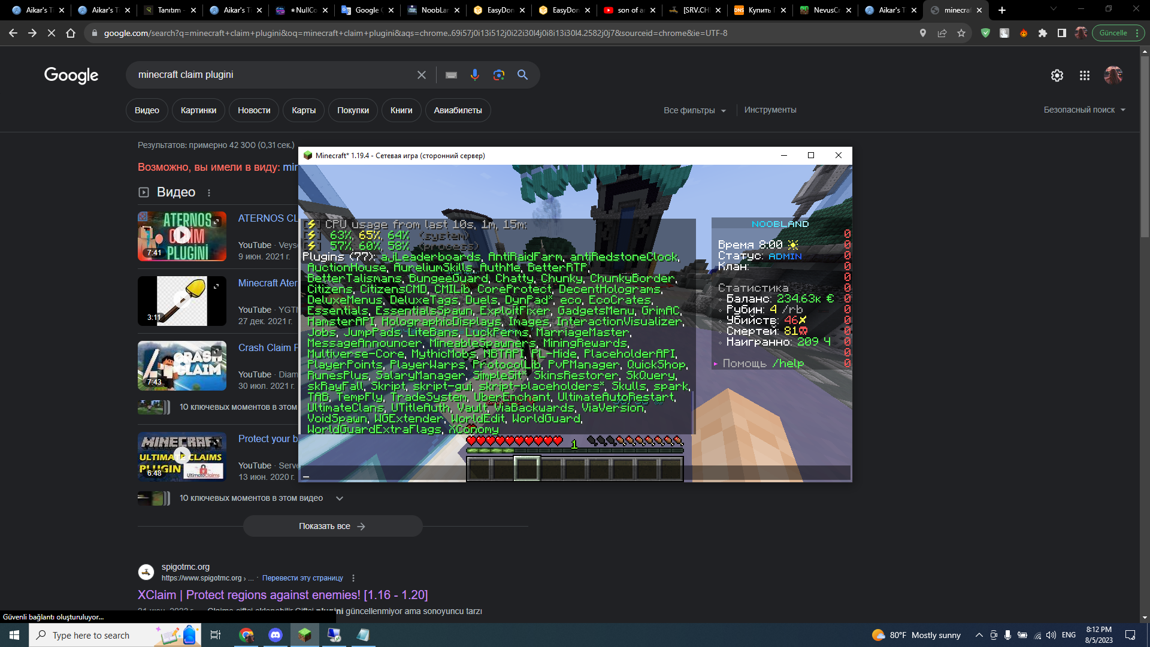The image size is (1150, 647).
Task: Open the XClaim spigotmc result link
Action: coord(283,595)
